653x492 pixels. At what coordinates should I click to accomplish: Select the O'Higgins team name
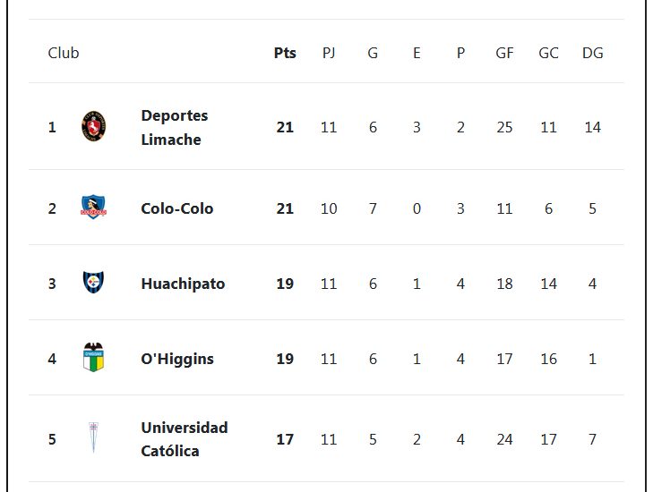tap(176, 359)
